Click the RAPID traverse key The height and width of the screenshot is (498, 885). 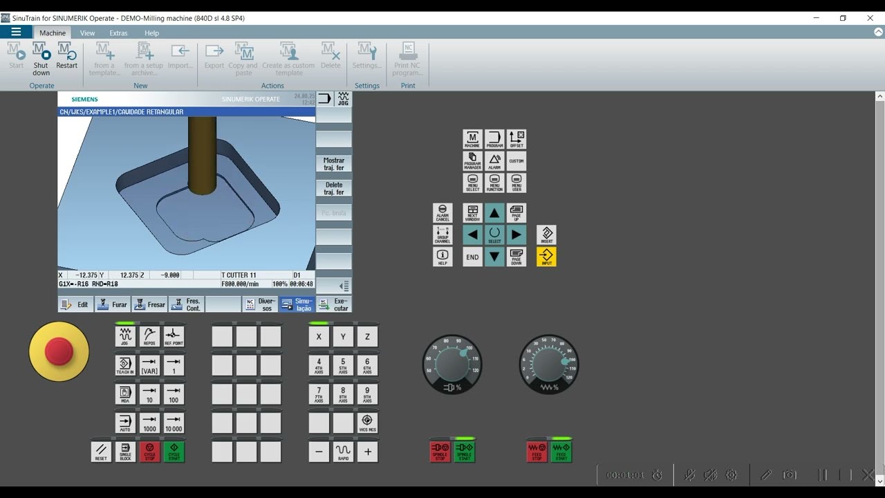(x=343, y=452)
